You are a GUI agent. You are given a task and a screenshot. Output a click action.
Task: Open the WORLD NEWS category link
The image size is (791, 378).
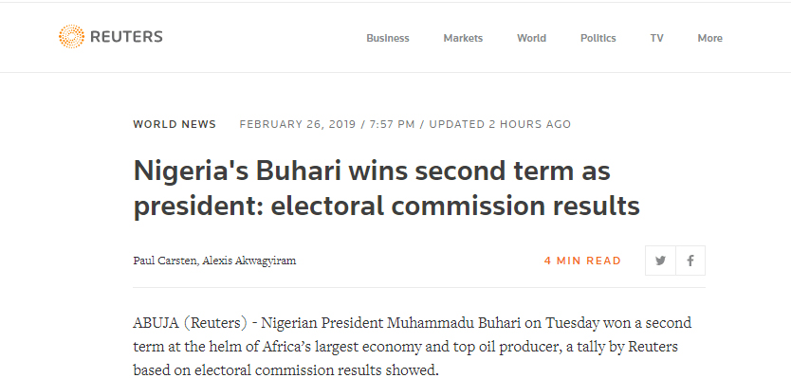[175, 124]
